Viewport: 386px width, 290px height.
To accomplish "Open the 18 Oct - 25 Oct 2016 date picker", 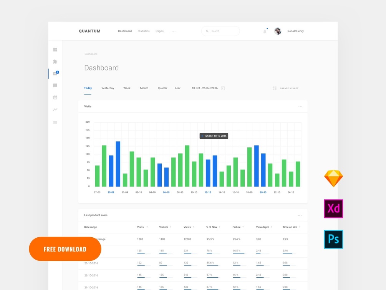I will (205, 88).
